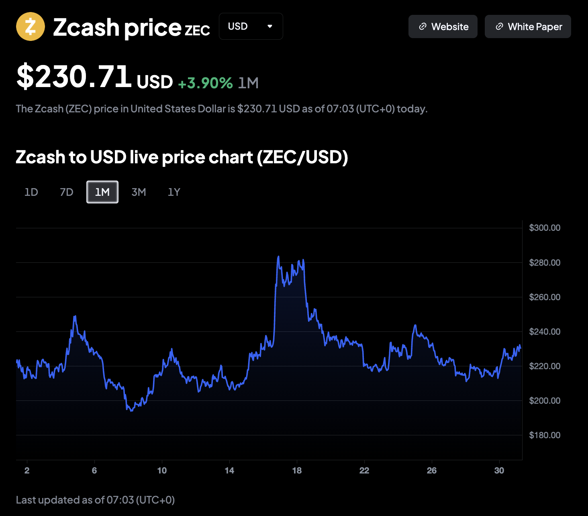
Task: Click the link icon in Website button
Action: 423,26
